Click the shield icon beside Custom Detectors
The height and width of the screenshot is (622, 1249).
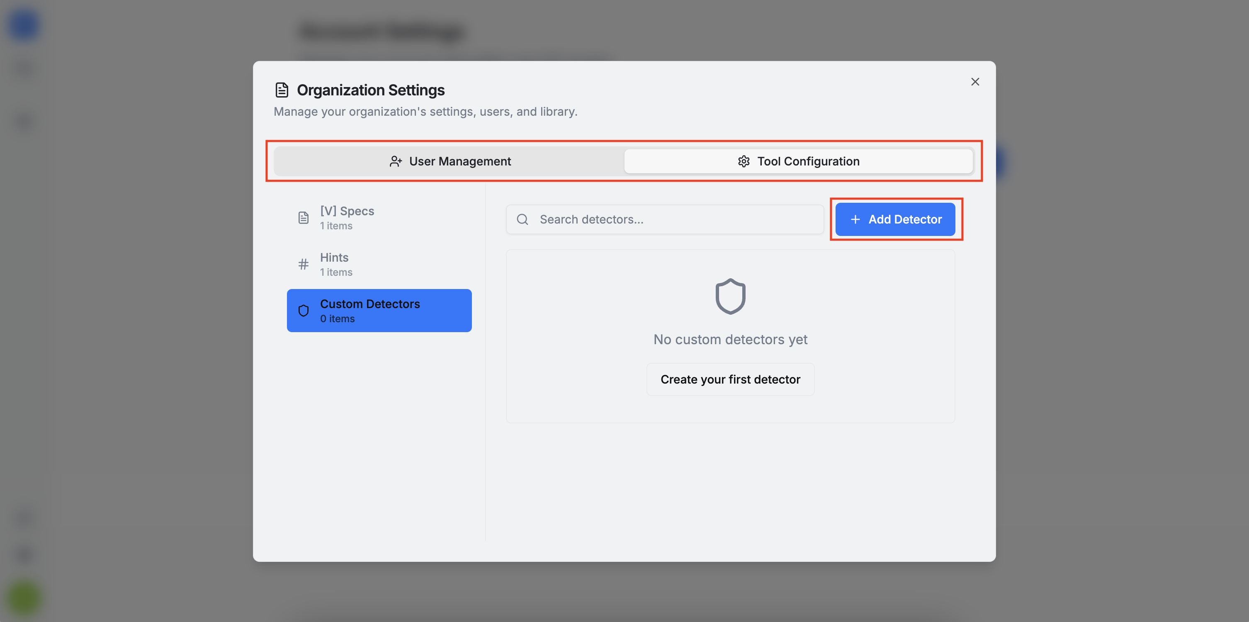pos(304,311)
